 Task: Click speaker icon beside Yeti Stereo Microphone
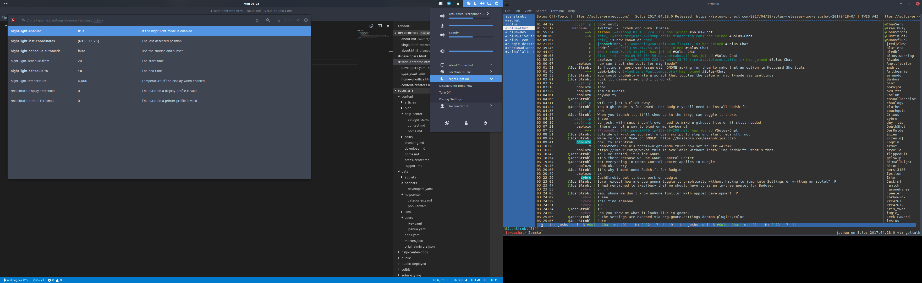coord(442,16)
